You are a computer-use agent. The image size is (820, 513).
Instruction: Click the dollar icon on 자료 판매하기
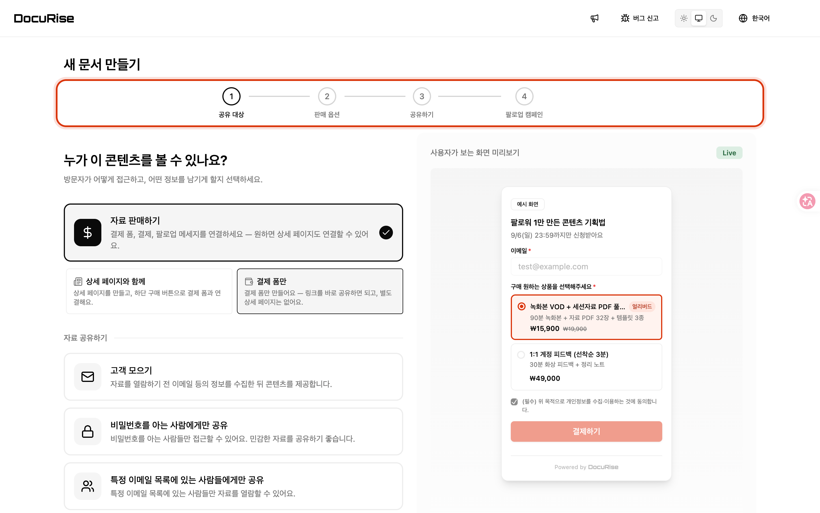click(87, 232)
